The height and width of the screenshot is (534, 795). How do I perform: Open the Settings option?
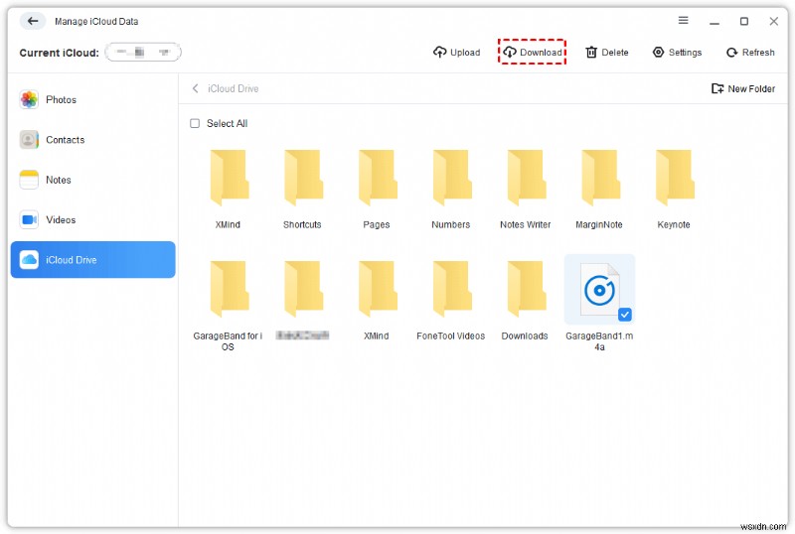point(677,53)
